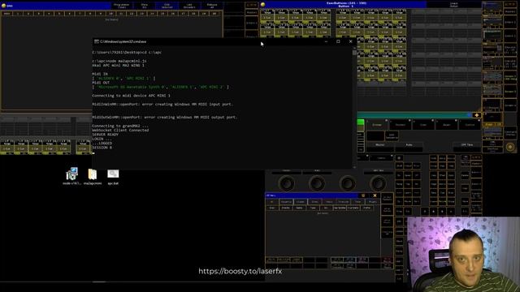Click 'Connecting to midi device APC MINI 1' text
Screen dimensions: 520x292
pyautogui.click(x=131, y=96)
